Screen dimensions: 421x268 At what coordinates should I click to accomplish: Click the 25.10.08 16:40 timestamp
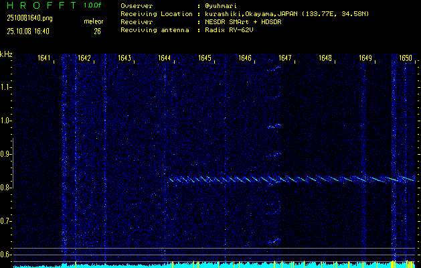click(x=27, y=30)
